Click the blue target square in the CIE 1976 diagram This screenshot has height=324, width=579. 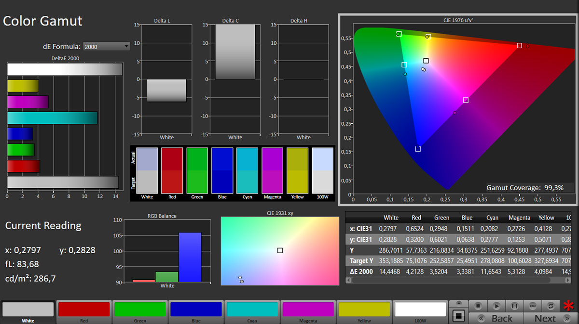click(x=418, y=149)
